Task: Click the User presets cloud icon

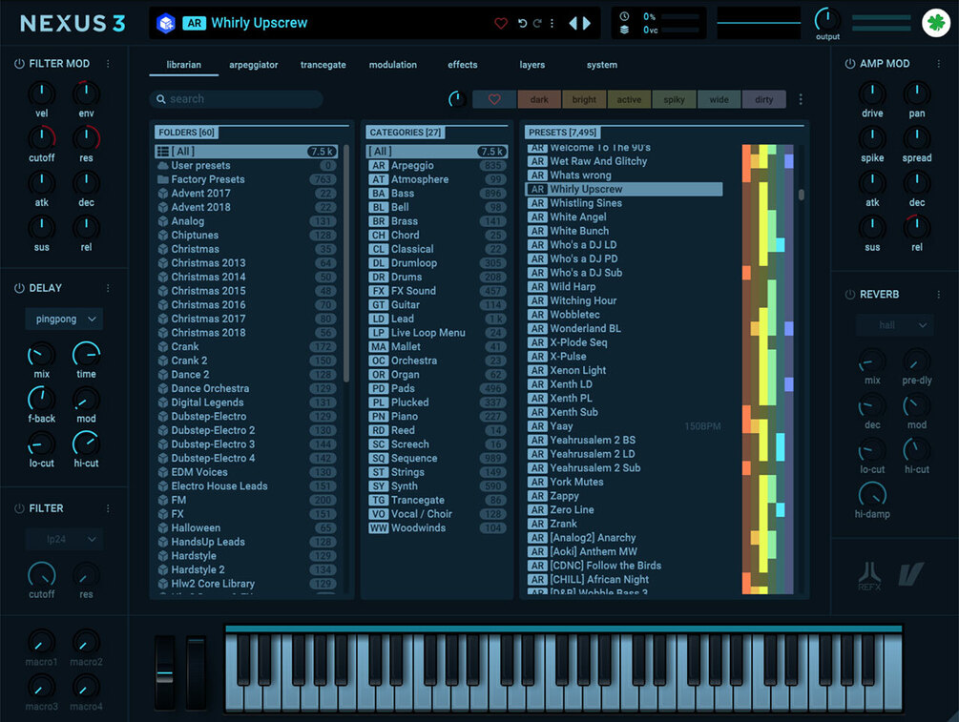Action: click(162, 166)
